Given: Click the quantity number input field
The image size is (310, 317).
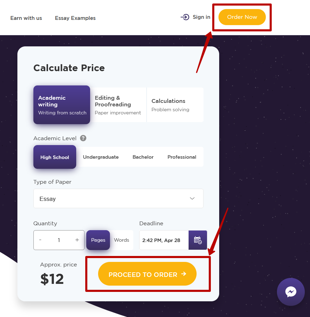Looking at the screenshot, I should pyautogui.click(x=59, y=240).
